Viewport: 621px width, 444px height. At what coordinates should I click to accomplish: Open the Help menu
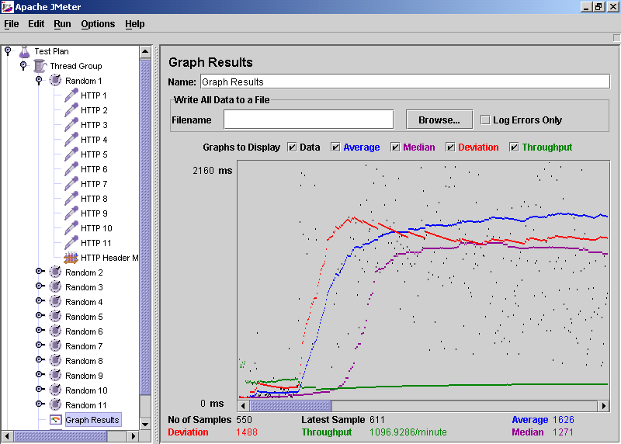click(x=134, y=24)
